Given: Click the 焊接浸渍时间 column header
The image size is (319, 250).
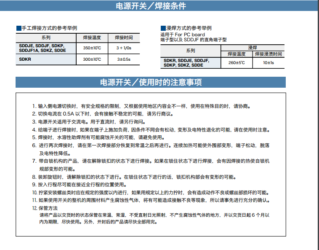Looking at the screenshot, I should point(268,54).
